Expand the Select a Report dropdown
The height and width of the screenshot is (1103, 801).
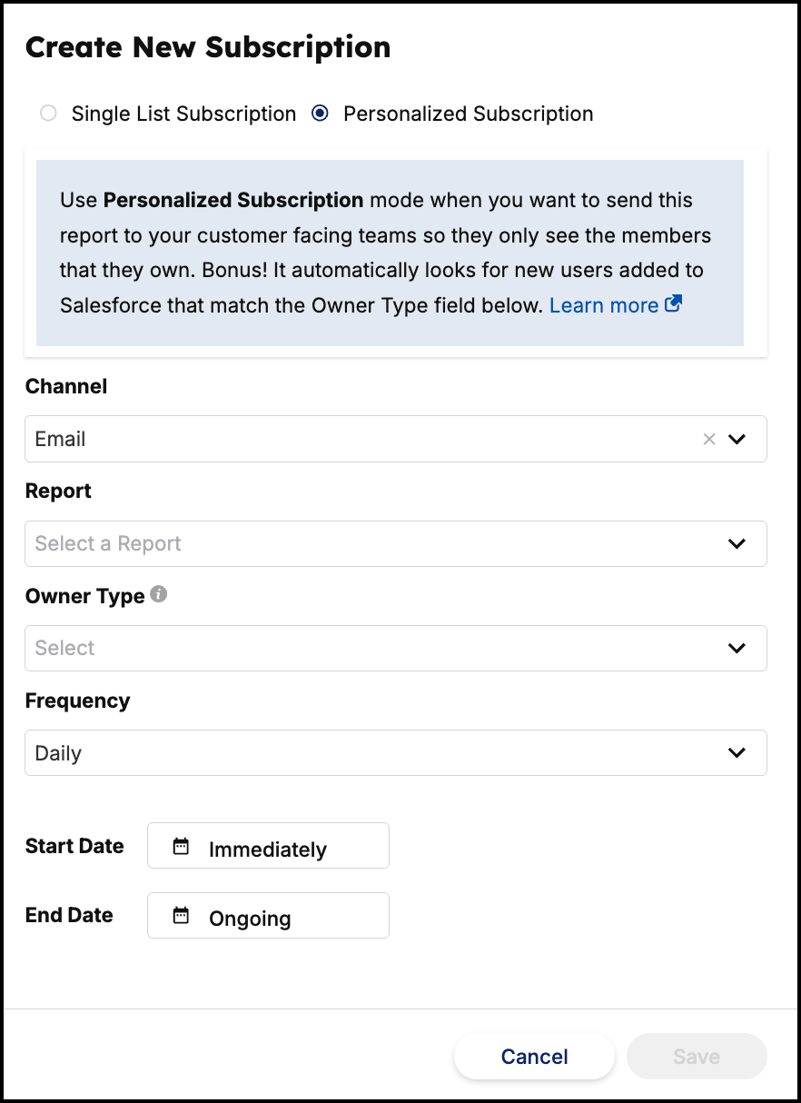(396, 543)
